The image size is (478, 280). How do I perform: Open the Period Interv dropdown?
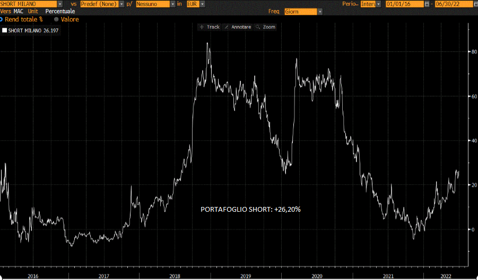[x=379, y=4]
